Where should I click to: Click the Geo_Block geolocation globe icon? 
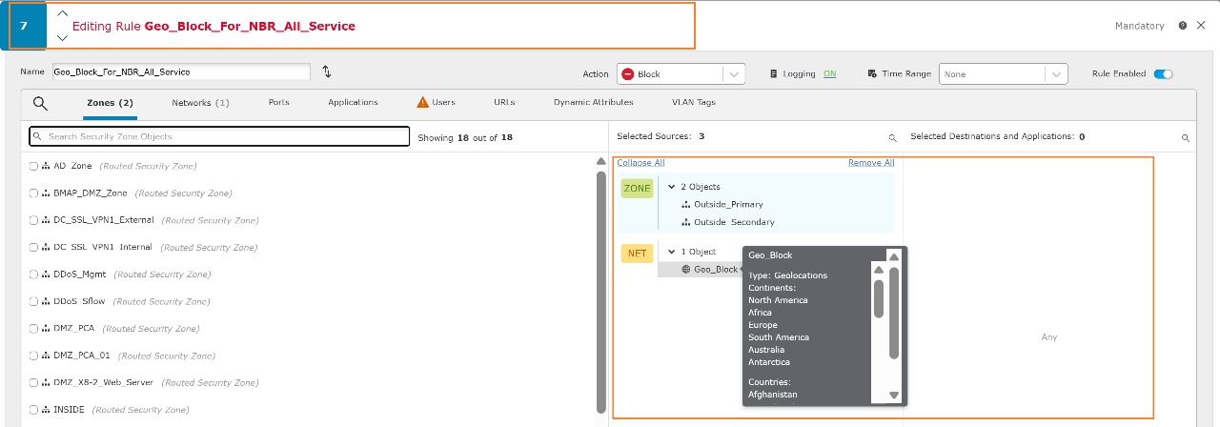[x=685, y=270]
